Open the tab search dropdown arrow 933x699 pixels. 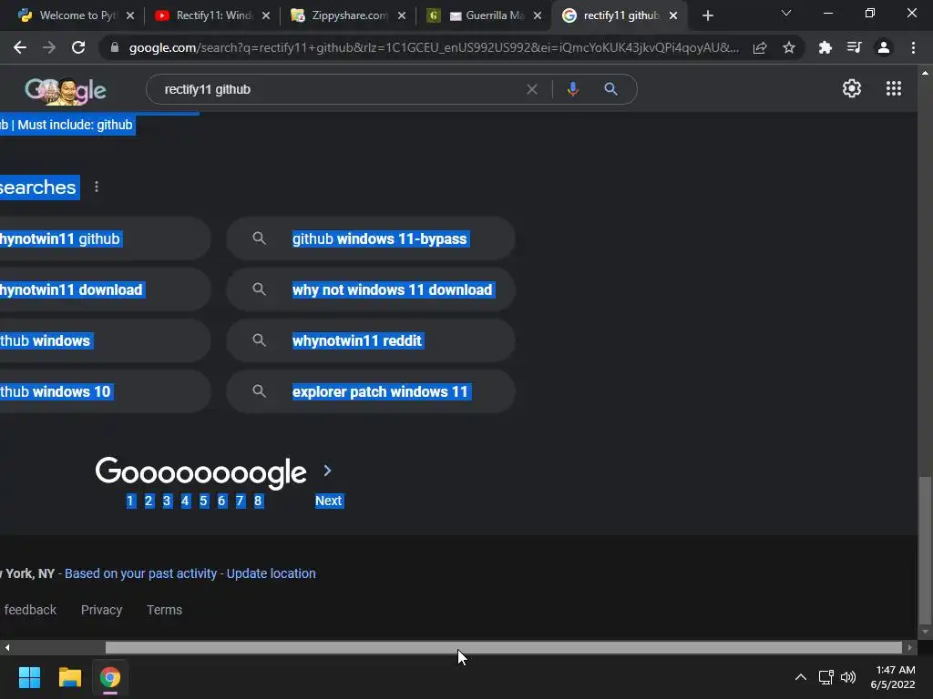(x=786, y=13)
